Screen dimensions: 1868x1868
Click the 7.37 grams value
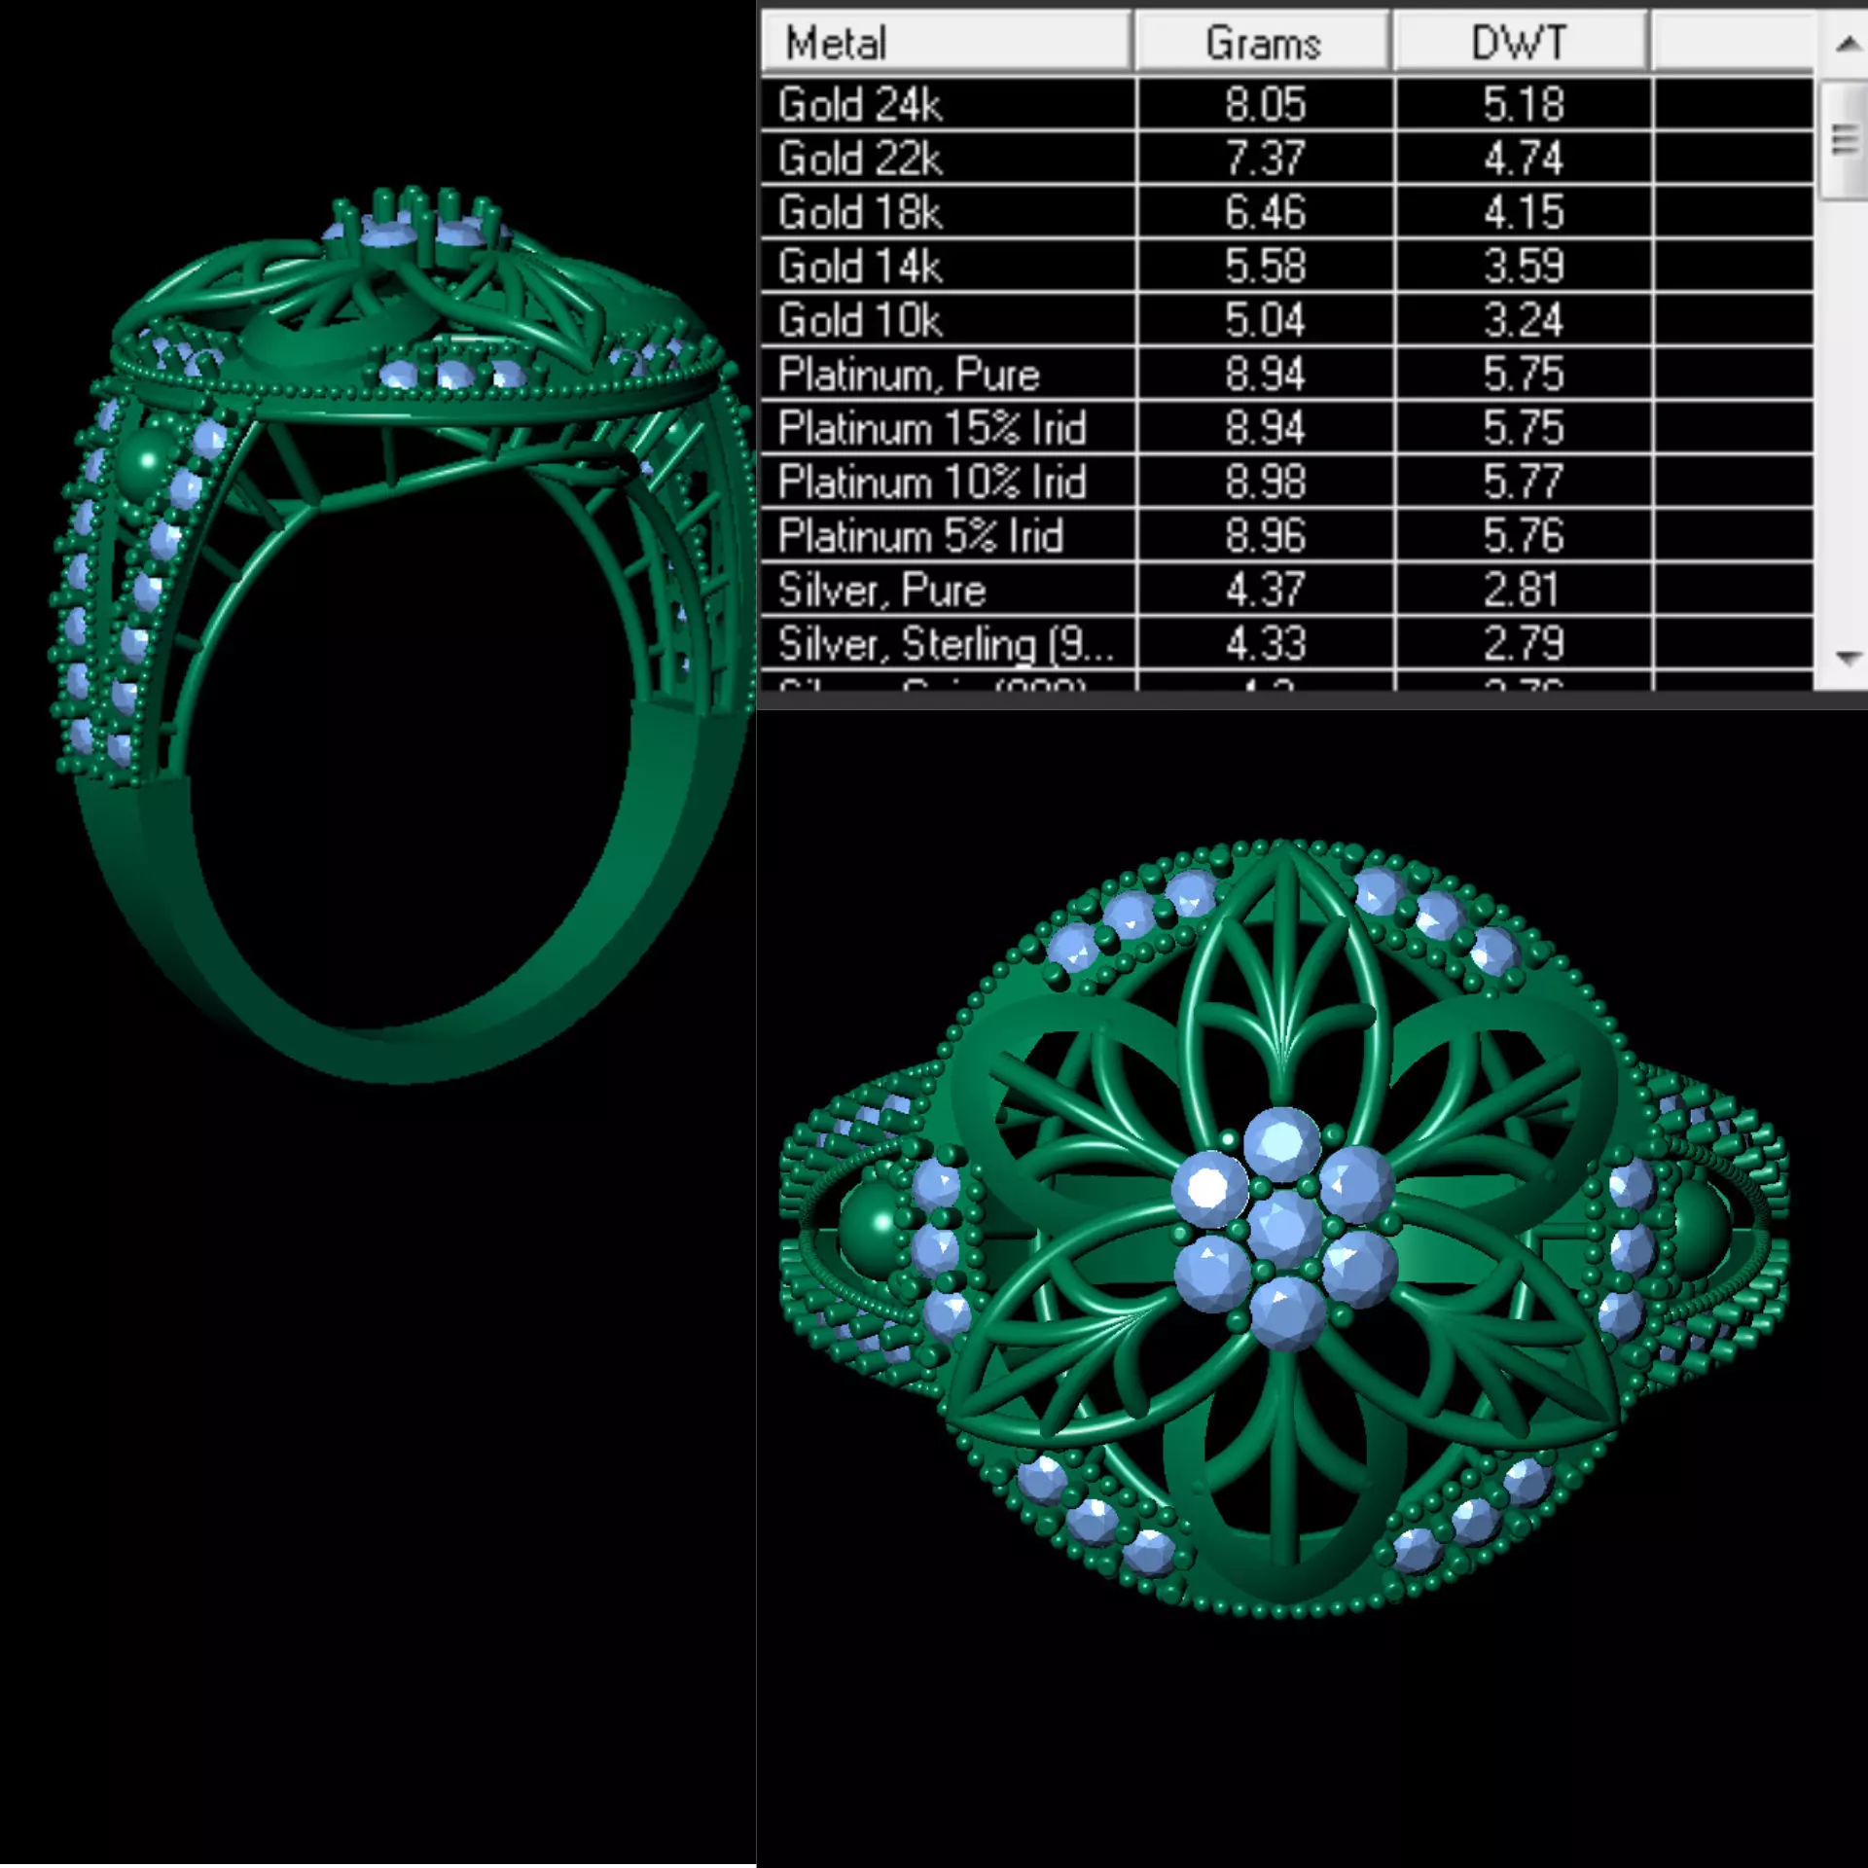coord(1265,158)
